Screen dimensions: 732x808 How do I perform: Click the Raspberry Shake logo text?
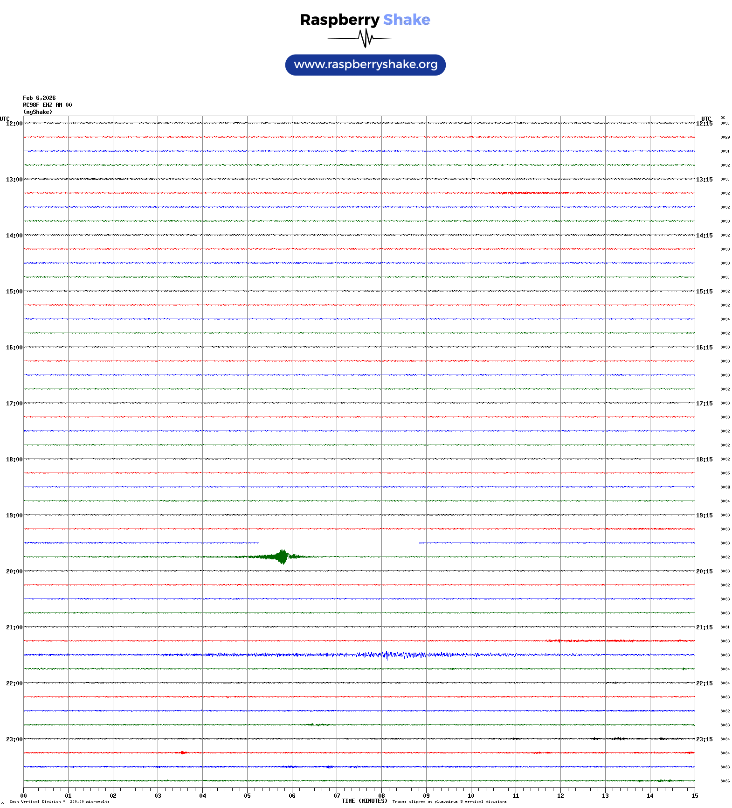365,20
